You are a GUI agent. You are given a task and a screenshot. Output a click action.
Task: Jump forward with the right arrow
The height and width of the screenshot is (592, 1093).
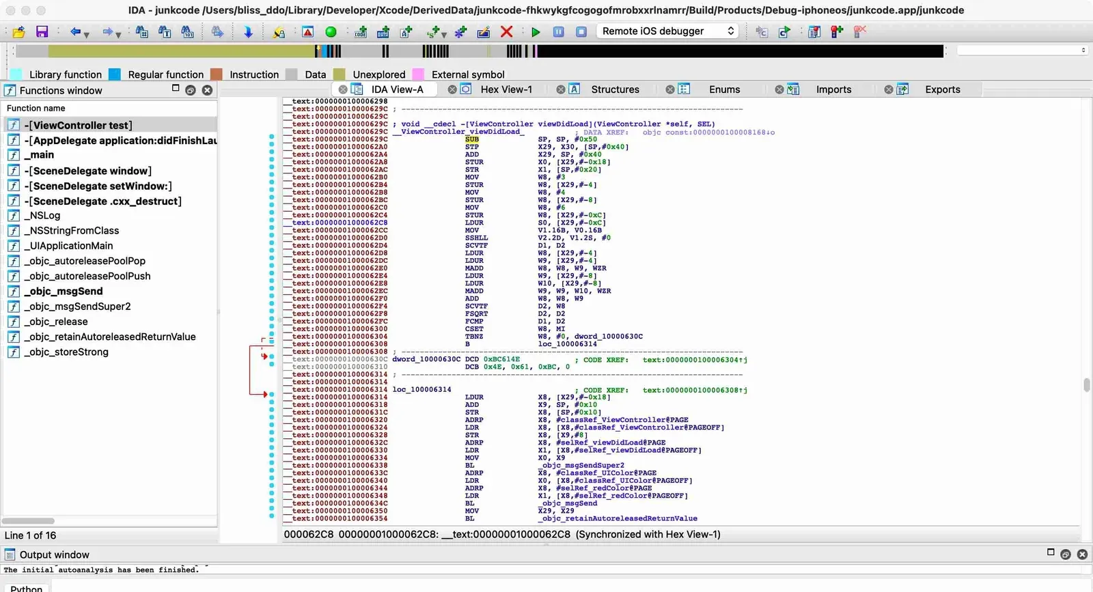(107, 31)
